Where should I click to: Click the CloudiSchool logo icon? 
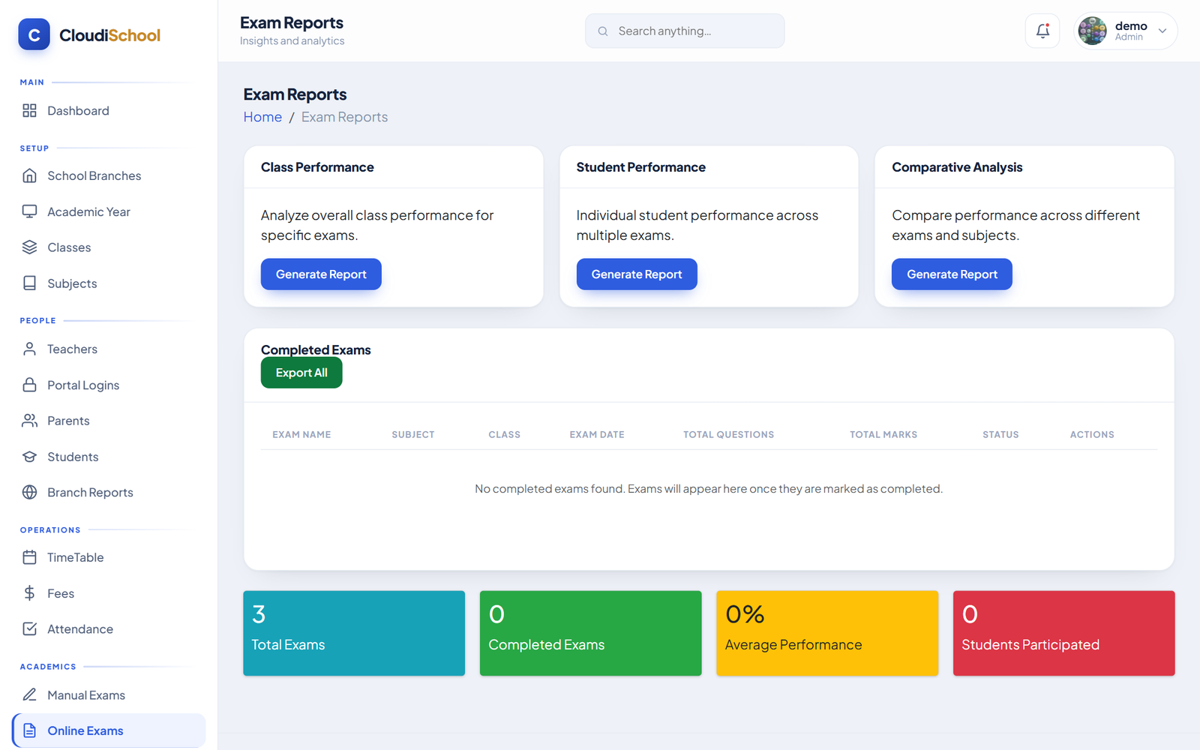34,34
